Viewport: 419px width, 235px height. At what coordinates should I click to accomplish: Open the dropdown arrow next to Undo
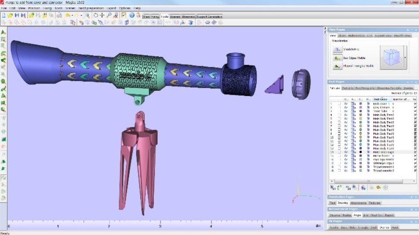pyautogui.click(x=72, y=15)
